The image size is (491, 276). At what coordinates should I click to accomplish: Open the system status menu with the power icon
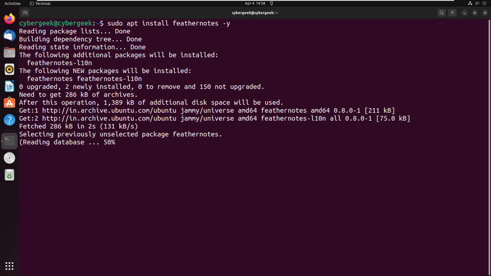click(484, 3)
